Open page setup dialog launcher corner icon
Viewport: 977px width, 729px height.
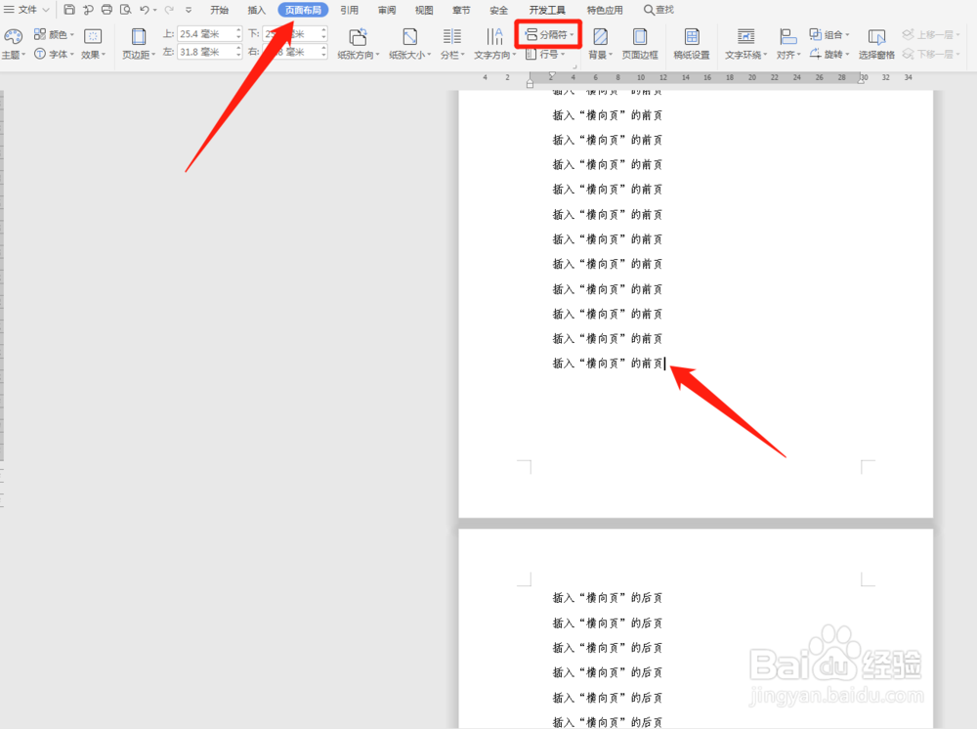575,66
